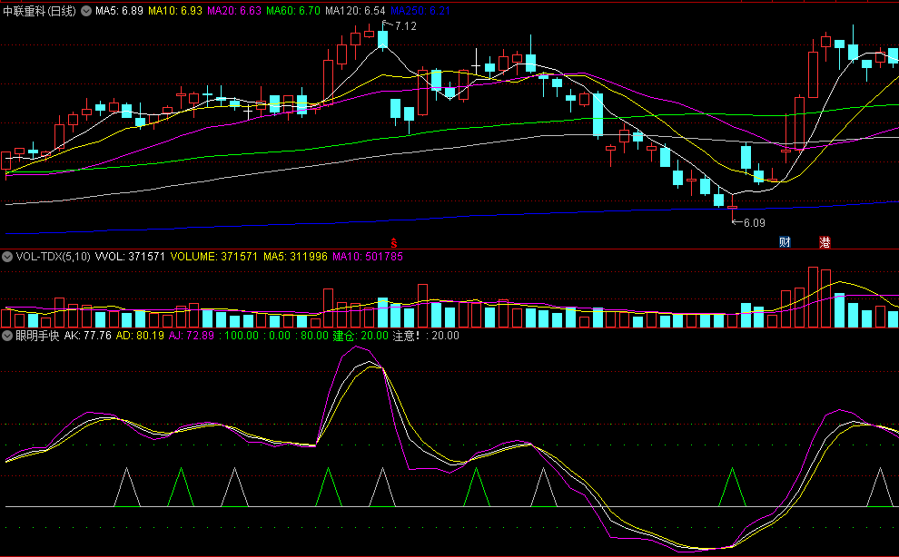Open the 眼明手快 indicator dropdown arrow
This screenshot has height=557, width=899.
[7, 336]
